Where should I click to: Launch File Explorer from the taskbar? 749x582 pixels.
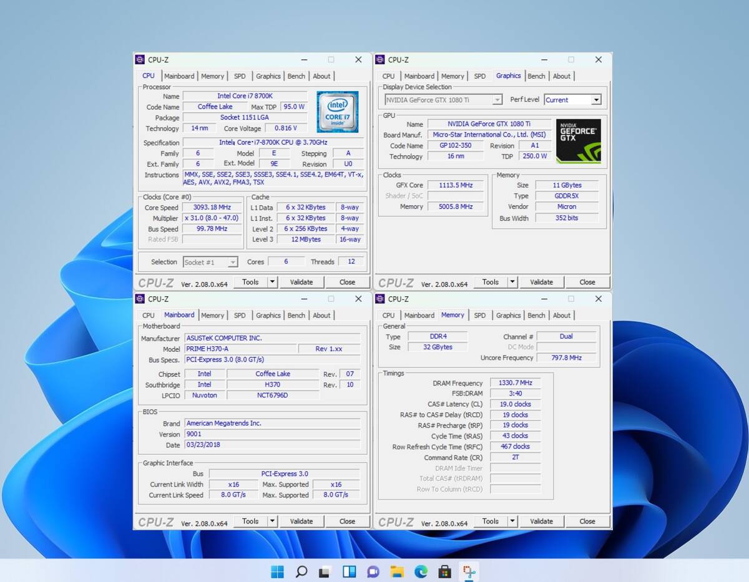pyautogui.click(x=397, y=571)
